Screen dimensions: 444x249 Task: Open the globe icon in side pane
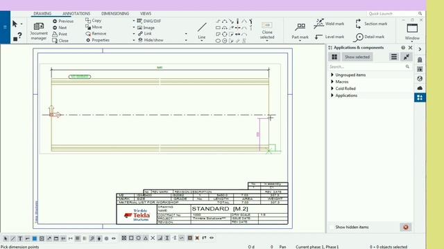click(420, 78)
